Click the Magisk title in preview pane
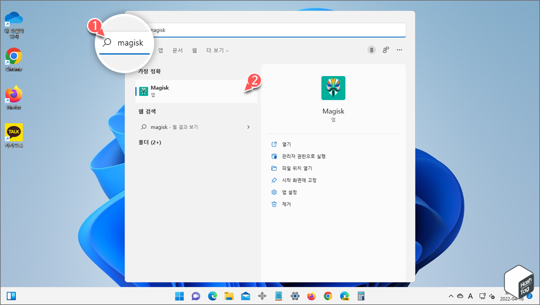This screenshot has height=305, width=540. [333, 111]
